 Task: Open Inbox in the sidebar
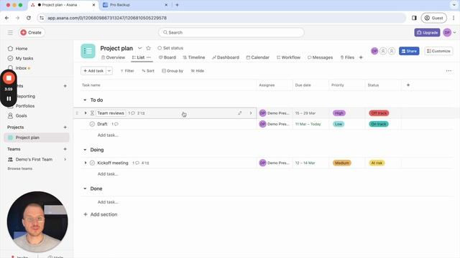coord(21,68)
